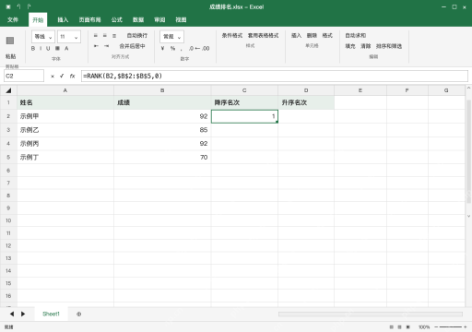This screenshot has width=472, height=332.
Task: Click the vertical scroll down arrow
Action: coord(468,216)
